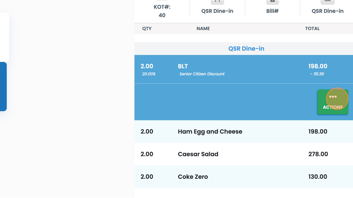Image resolution: width=353 pixels, height=198 pixels.
Task: Click the blue panel at left edge
Action: (3, 86)
